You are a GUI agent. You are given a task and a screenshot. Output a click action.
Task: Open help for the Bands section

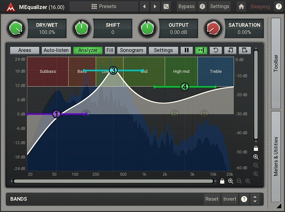coord(244,199)
